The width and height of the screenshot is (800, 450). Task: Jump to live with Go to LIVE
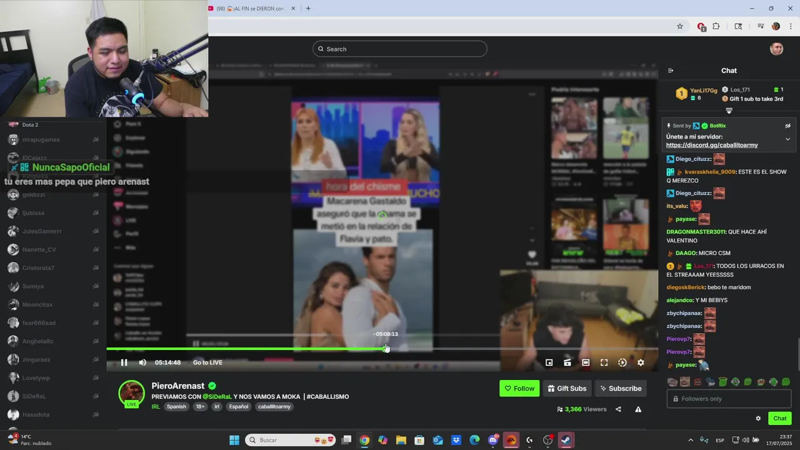tap(207, 362)
